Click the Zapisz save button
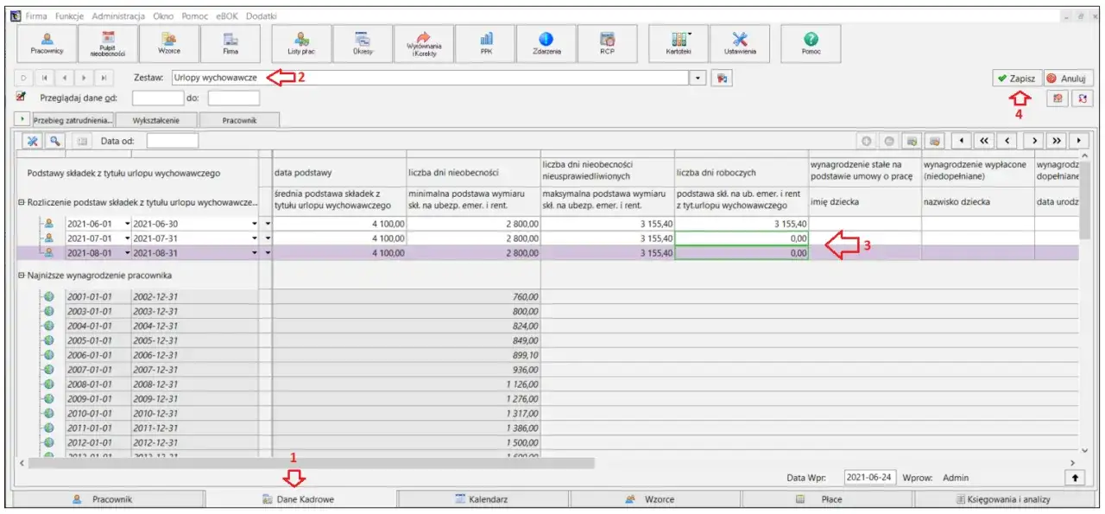The height and width of the screenshot is (514, 1105). tap(1016, 78)
